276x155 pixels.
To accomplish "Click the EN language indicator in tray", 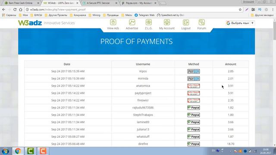I will coord(213,151).
